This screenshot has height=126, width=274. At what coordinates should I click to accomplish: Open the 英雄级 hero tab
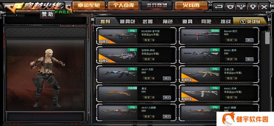[250, 21]
